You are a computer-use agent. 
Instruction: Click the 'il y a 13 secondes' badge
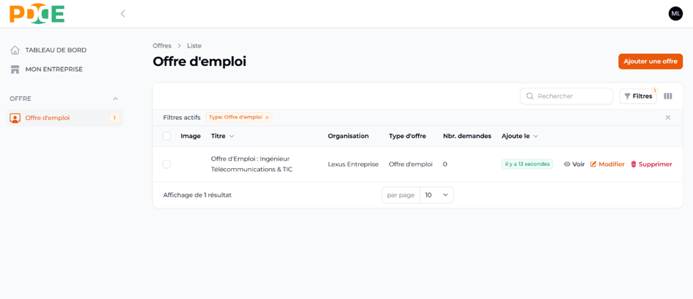pyautogui.click(x=527, y=164)
